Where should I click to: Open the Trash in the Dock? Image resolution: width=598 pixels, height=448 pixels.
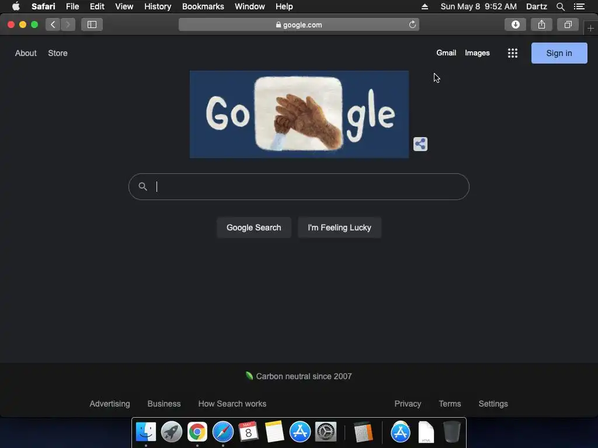(x=451, y=432)
